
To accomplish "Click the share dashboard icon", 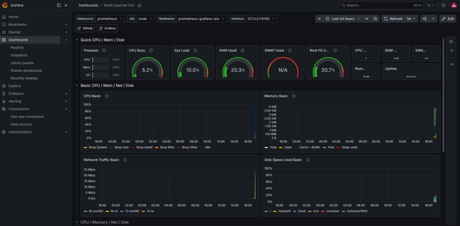I will pos(425,19).
